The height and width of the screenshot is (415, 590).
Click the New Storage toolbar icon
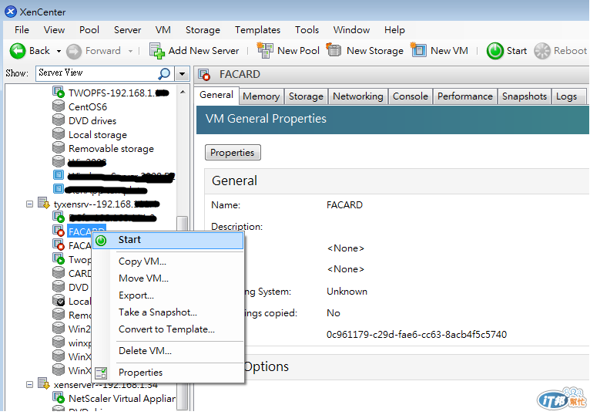334,49
